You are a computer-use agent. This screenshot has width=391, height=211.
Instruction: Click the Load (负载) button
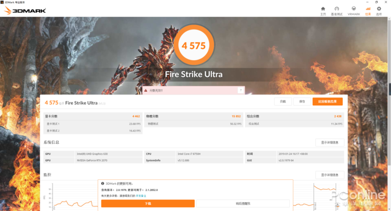[283, 101]
